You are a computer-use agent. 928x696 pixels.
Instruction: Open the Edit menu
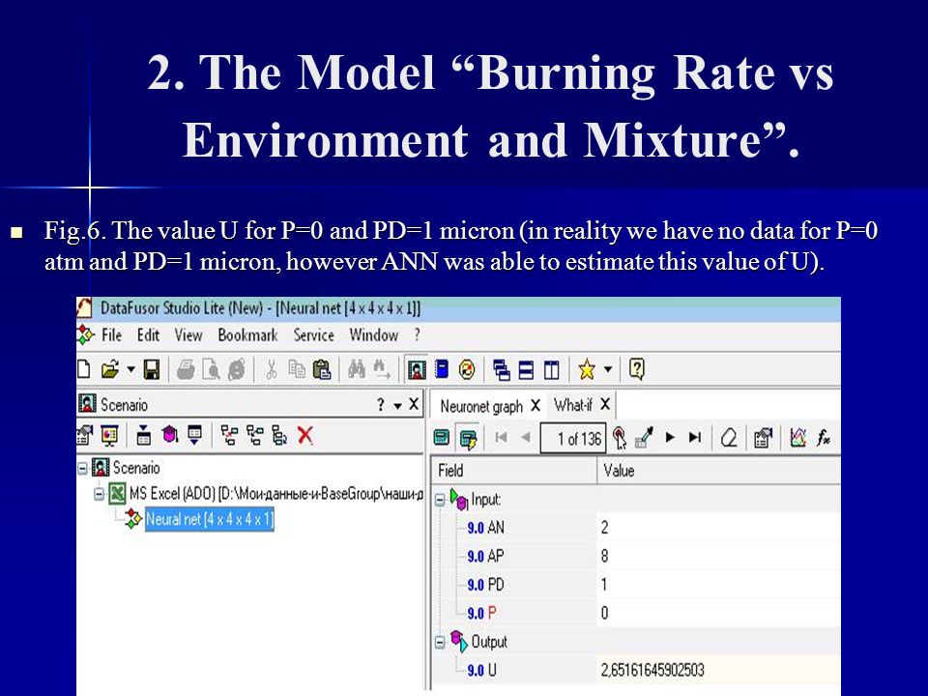coord(148,335)
